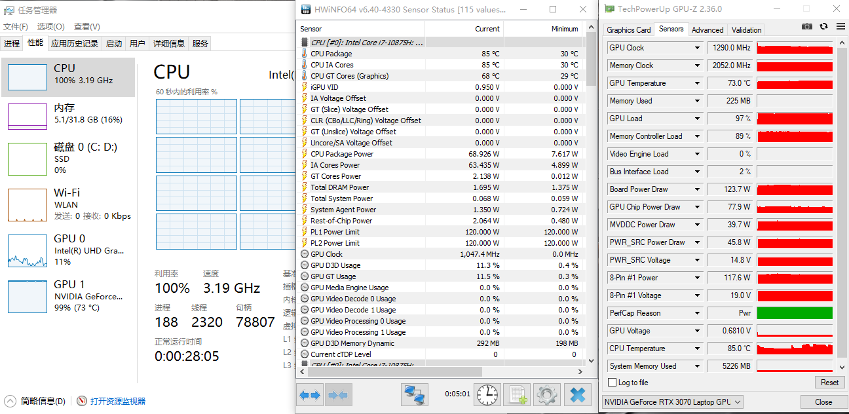Click the Current column header in HWiNFO
This screenshot has width=849, height=414.
pyautogui.click(x=464, y=29)
